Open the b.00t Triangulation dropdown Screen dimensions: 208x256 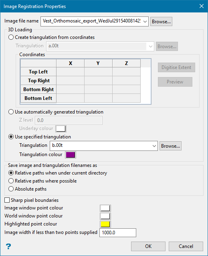pos(154,146)
